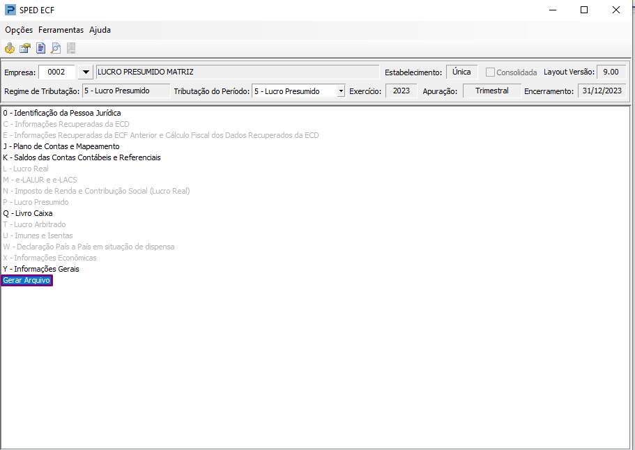Open K - Saldos das Contas Contábeis e Referenciais

pyautogui.click(x=82, y=157)
